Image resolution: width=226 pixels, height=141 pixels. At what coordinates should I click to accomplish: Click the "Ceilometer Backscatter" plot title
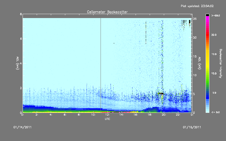(x=107, y=12)
